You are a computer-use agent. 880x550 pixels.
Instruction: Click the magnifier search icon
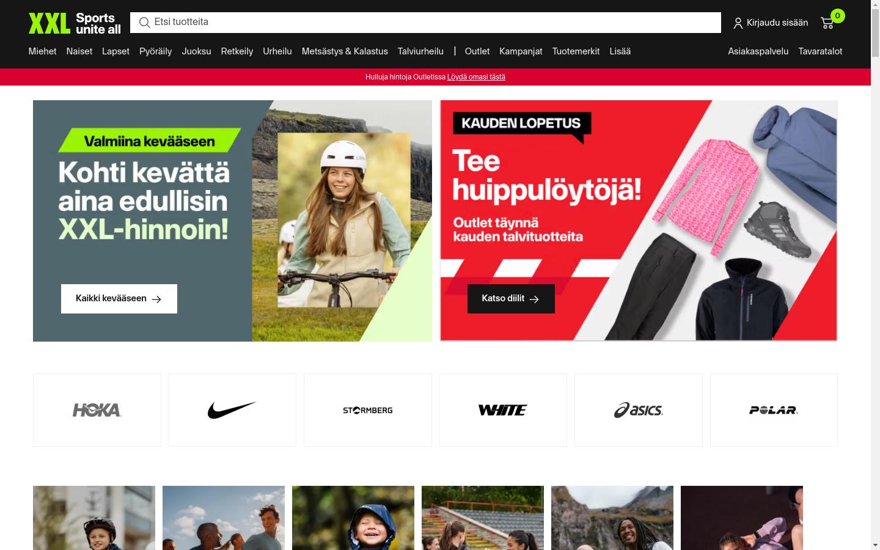pyautogui.click(x=145, y=23)
